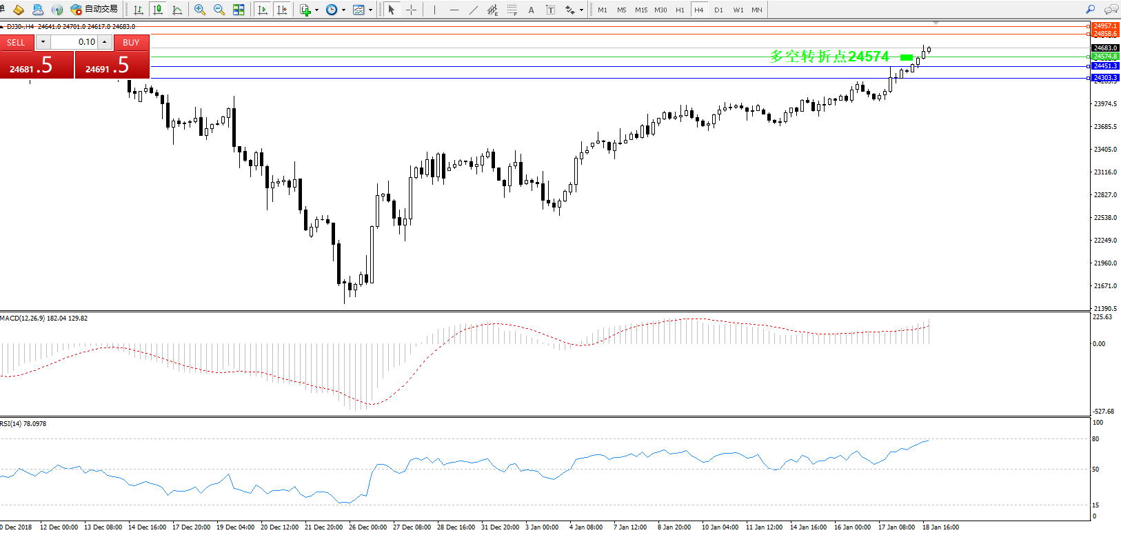Toggle candlestick chart display mode
This screenshot has height=535, width=1121.
click(158, 10)
